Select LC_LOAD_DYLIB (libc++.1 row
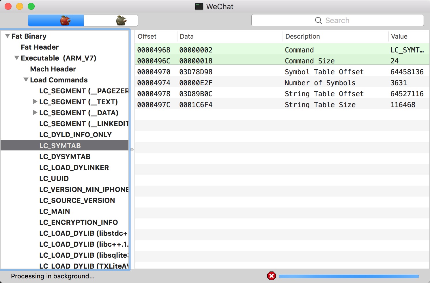430x283 pixels. click(x=65, y=244)
